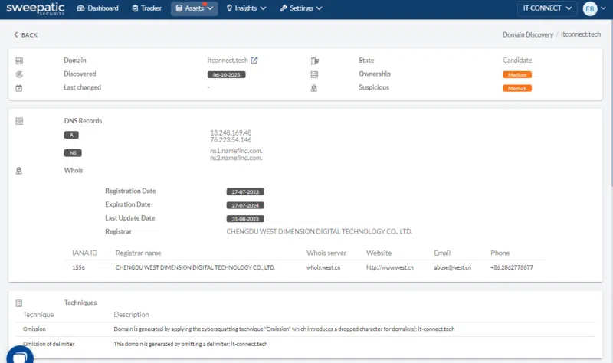
Task: Click the itconnect.tech breadcrumb
Action: 581,34
